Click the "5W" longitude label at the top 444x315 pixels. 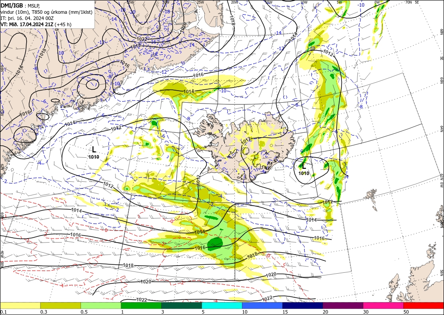(x=340, y=2)
